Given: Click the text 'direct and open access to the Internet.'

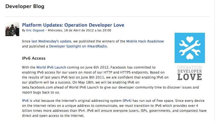Looking at the screenshot, I should coord(53,116).
